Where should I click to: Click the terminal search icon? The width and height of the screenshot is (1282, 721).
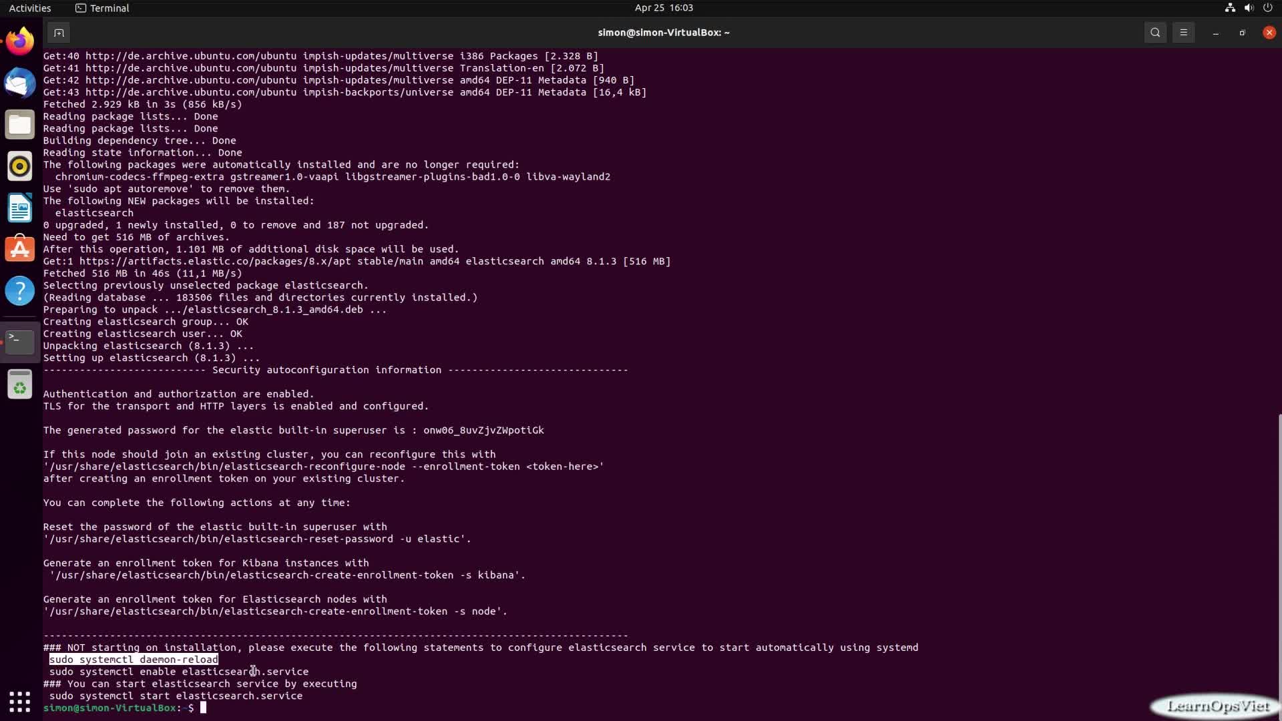tap(1155, 33)
